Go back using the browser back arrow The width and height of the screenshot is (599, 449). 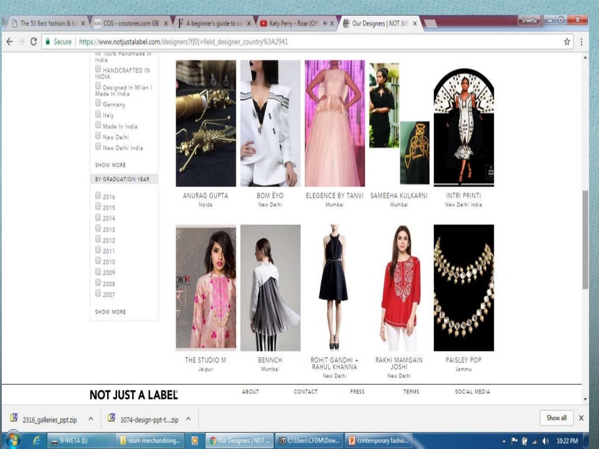9,42
